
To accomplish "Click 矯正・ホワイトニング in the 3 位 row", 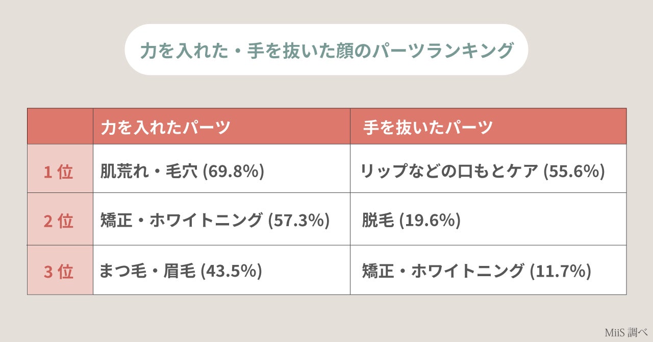I will pyautogui.click(x=443, y=271).
